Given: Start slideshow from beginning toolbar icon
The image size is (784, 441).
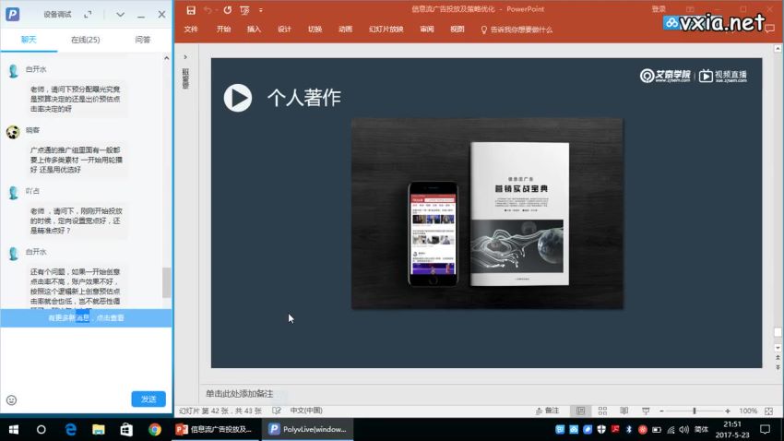Looking at the screenshot, I should 244,10.
